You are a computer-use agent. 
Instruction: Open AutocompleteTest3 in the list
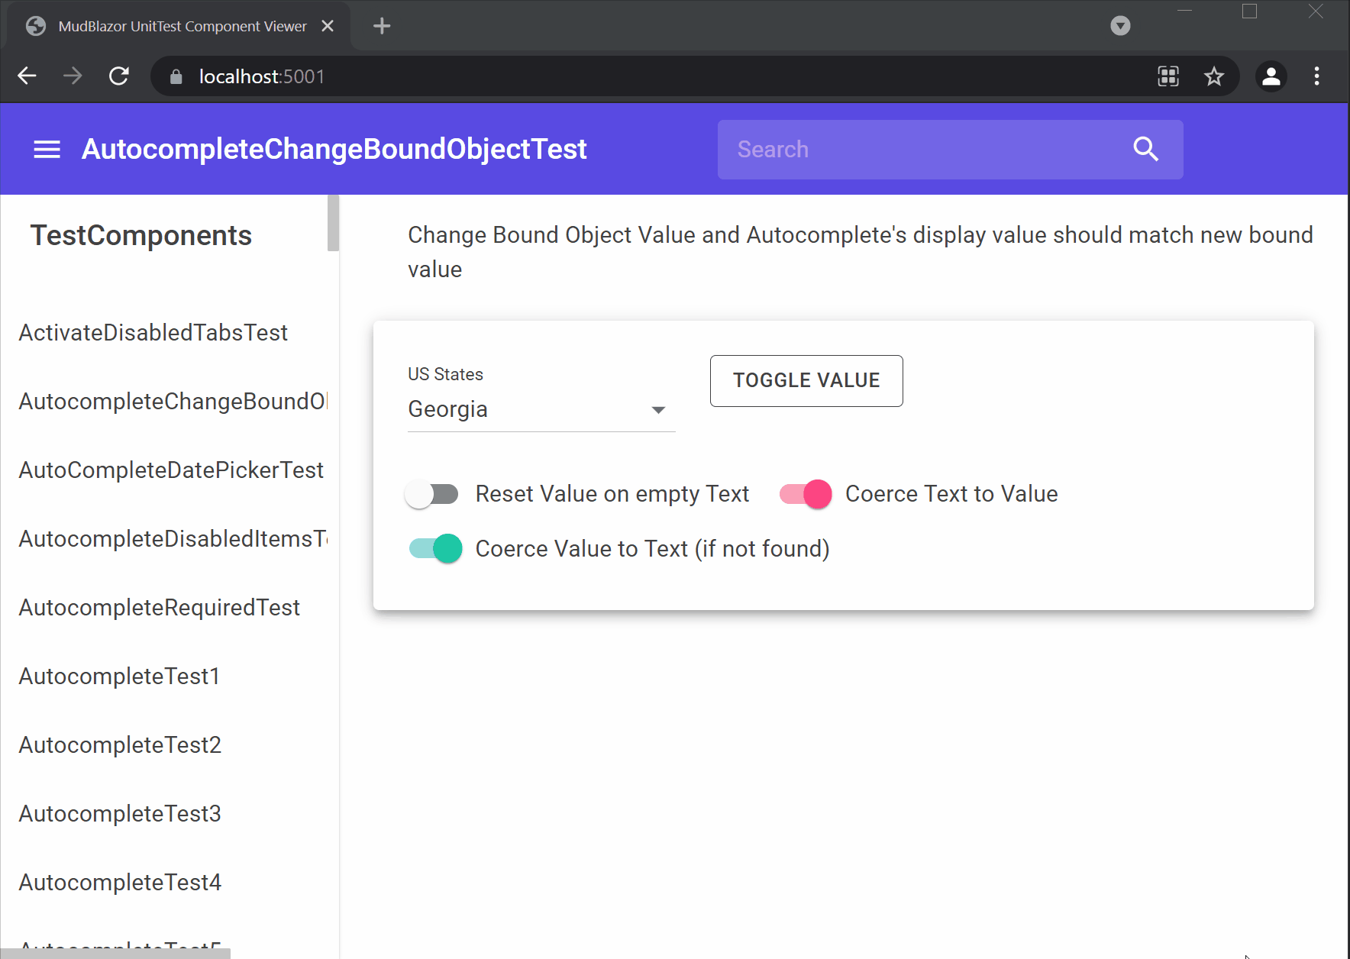point(120,814)
